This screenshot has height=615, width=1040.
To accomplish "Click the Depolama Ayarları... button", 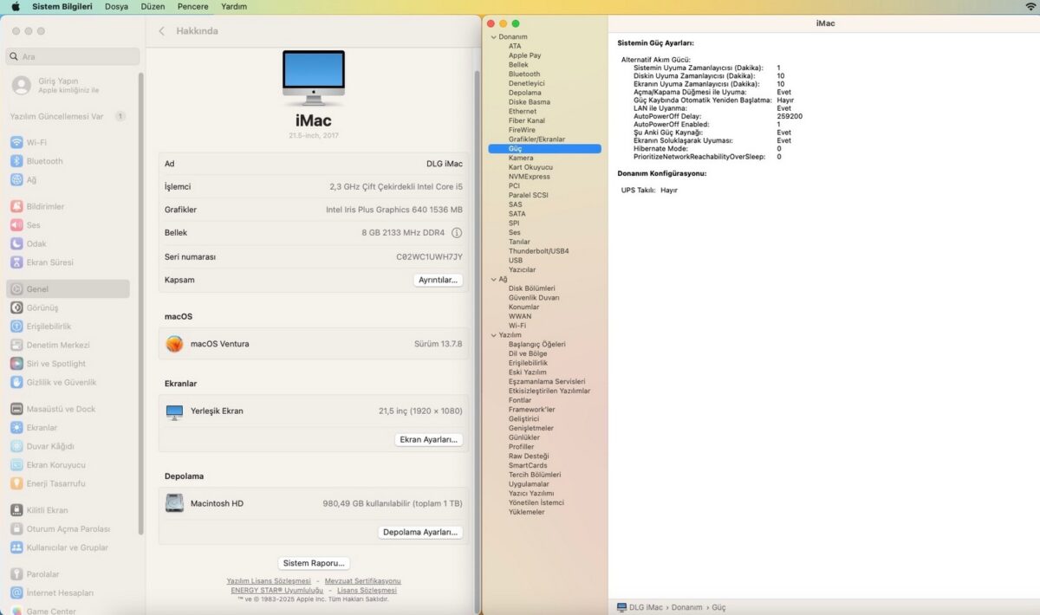I will (420, 533).
